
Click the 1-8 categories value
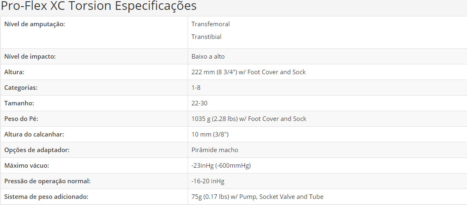196,88
